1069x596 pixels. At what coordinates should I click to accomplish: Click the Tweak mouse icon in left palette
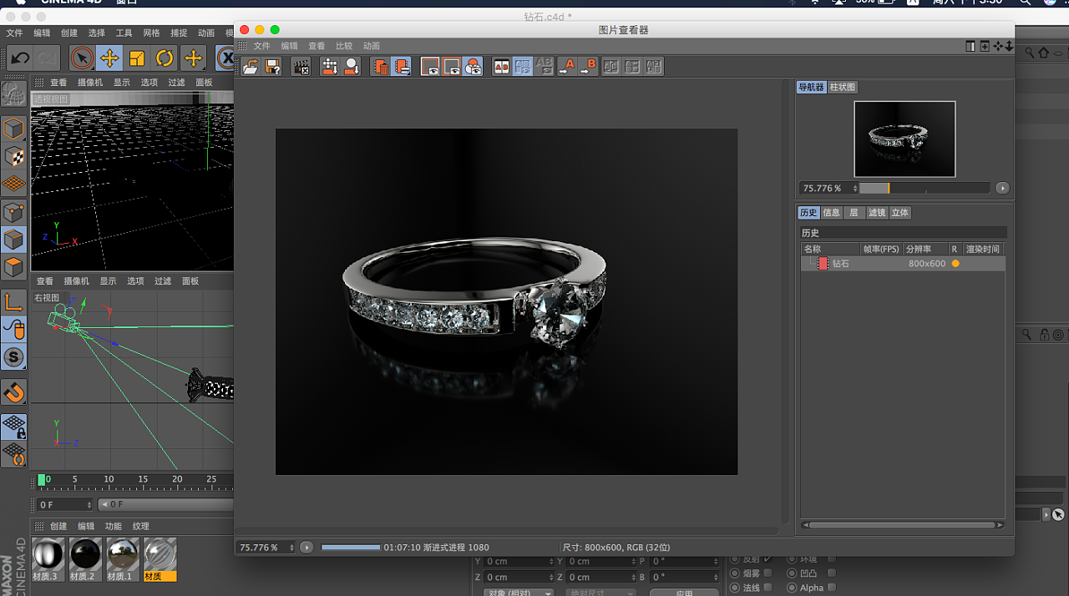click(13, 330)
